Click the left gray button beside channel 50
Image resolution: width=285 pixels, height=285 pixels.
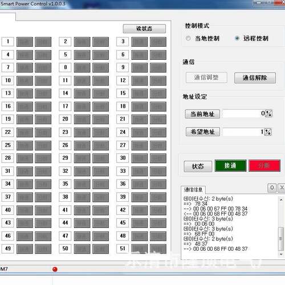(82, 249)
